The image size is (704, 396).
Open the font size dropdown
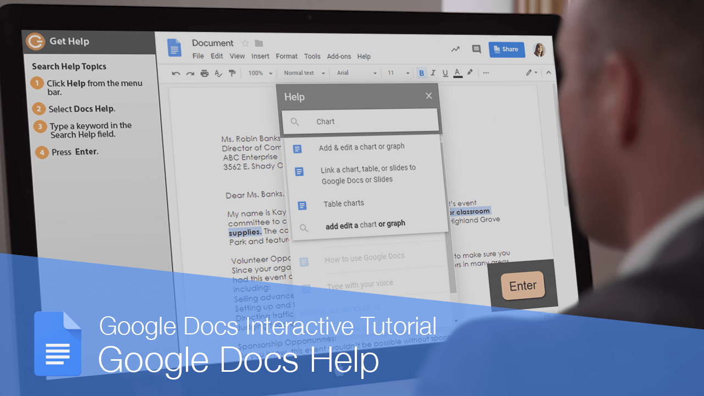(x=398, y=73)
